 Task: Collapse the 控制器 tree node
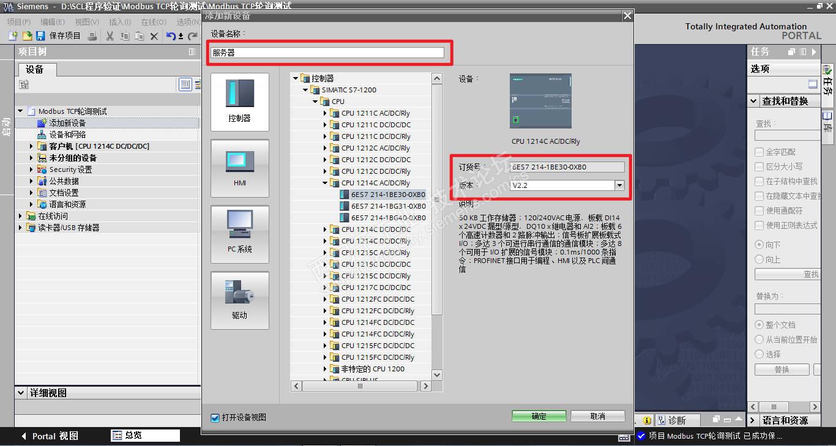click(x=296, y=78)
